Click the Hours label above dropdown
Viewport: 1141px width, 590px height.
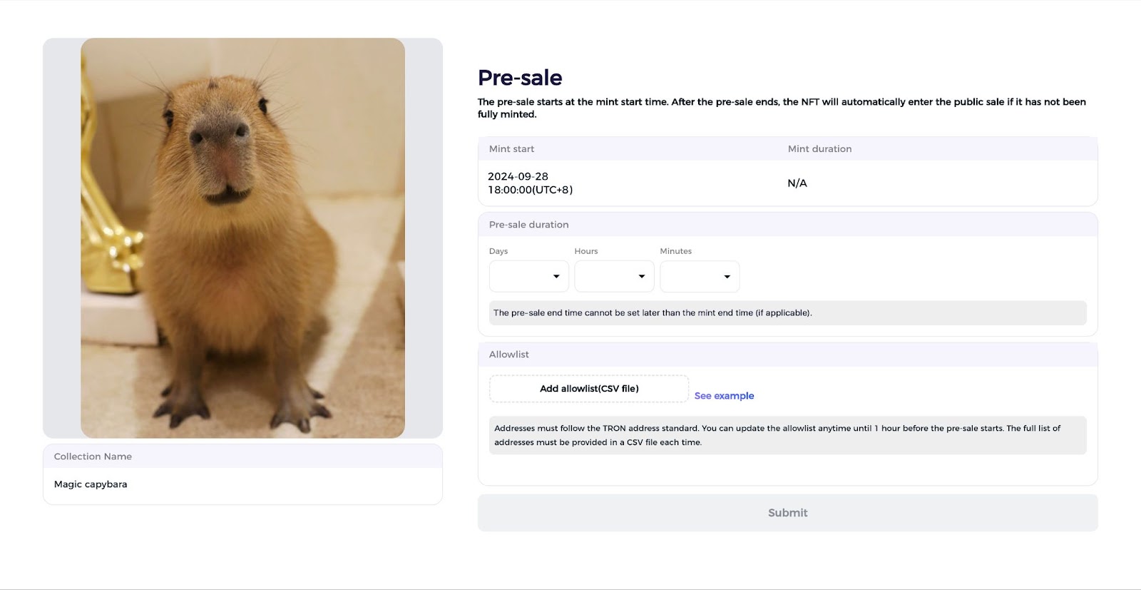tap(586, 251)
